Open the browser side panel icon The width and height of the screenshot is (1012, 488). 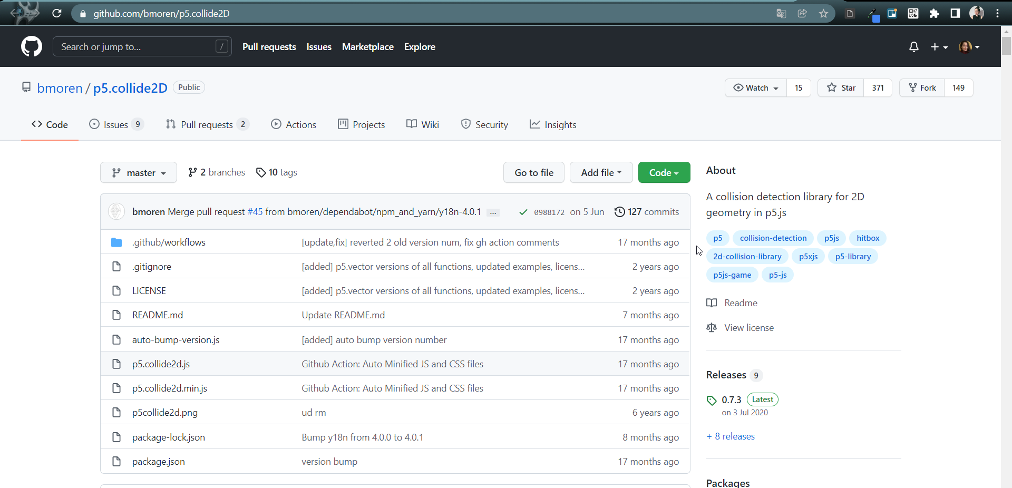[x=955, y=14]
